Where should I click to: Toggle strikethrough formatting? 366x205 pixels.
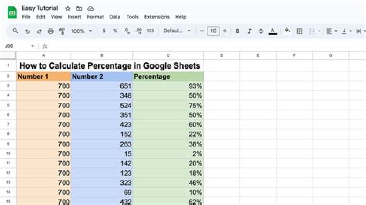click(261, 31)
